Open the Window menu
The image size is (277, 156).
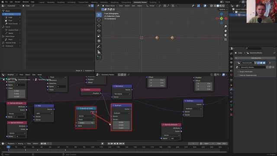[26, 2]
